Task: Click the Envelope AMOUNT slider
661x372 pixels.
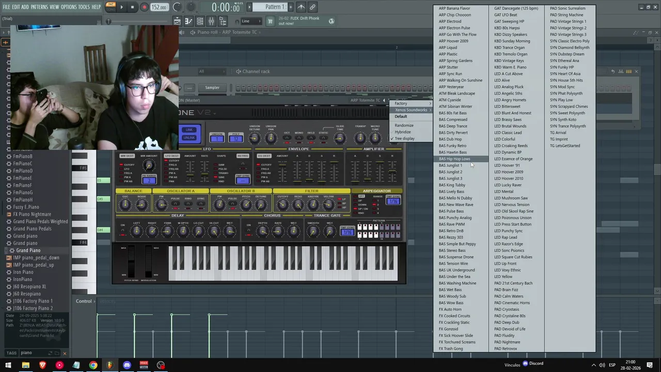Action: tap(282, 171)
